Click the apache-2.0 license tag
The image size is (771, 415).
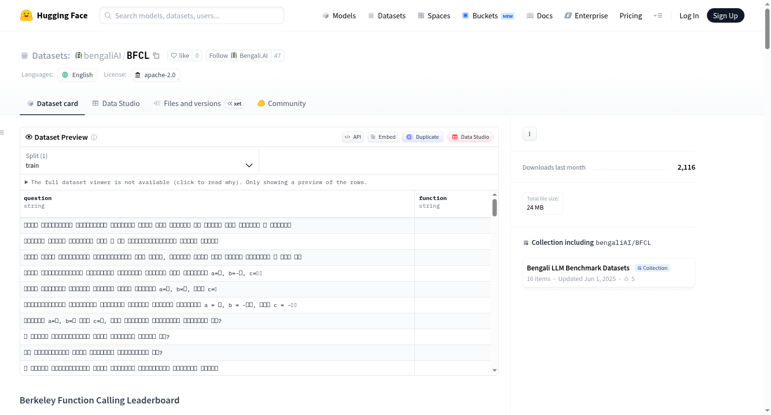click(155, 75)
